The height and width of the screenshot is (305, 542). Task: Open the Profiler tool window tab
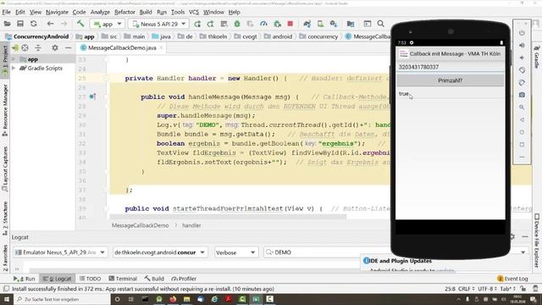click(185, 279)
